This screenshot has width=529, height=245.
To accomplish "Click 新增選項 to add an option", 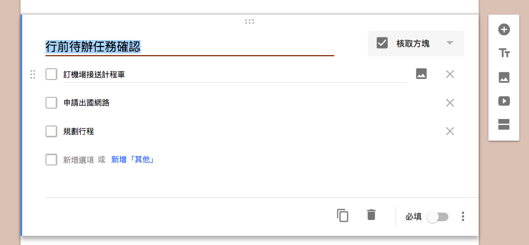I will [78, 160].
